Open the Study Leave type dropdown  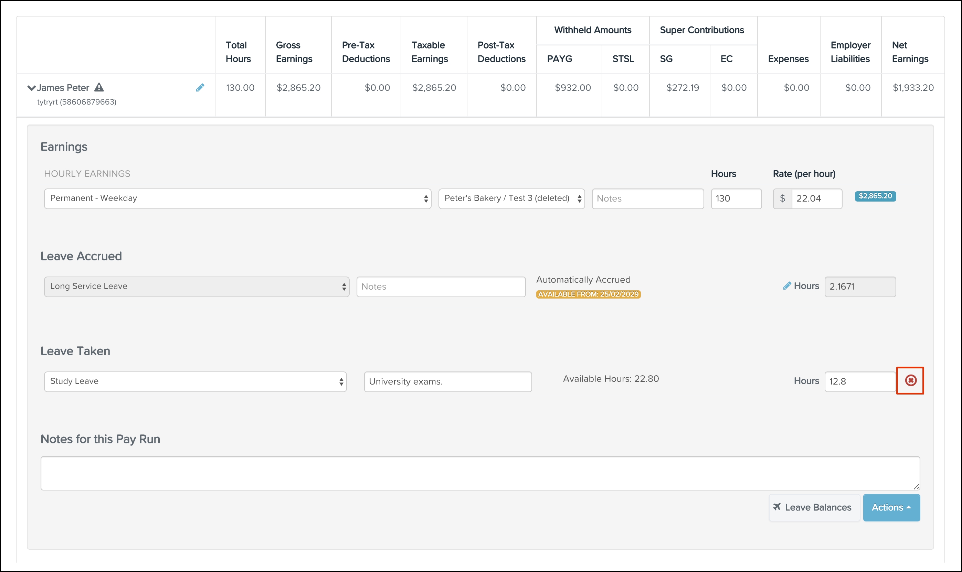pyautogui.click(x=195, y=381)
